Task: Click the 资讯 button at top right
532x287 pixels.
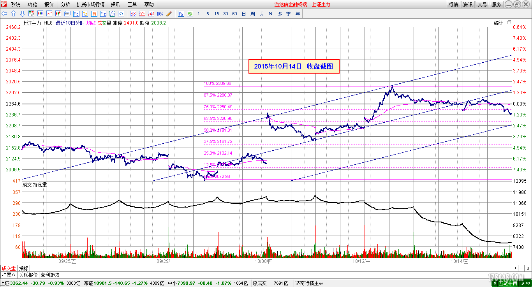Action: tap(468, 4)
